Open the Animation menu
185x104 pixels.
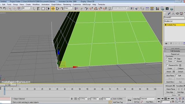[x=45, y=5]
